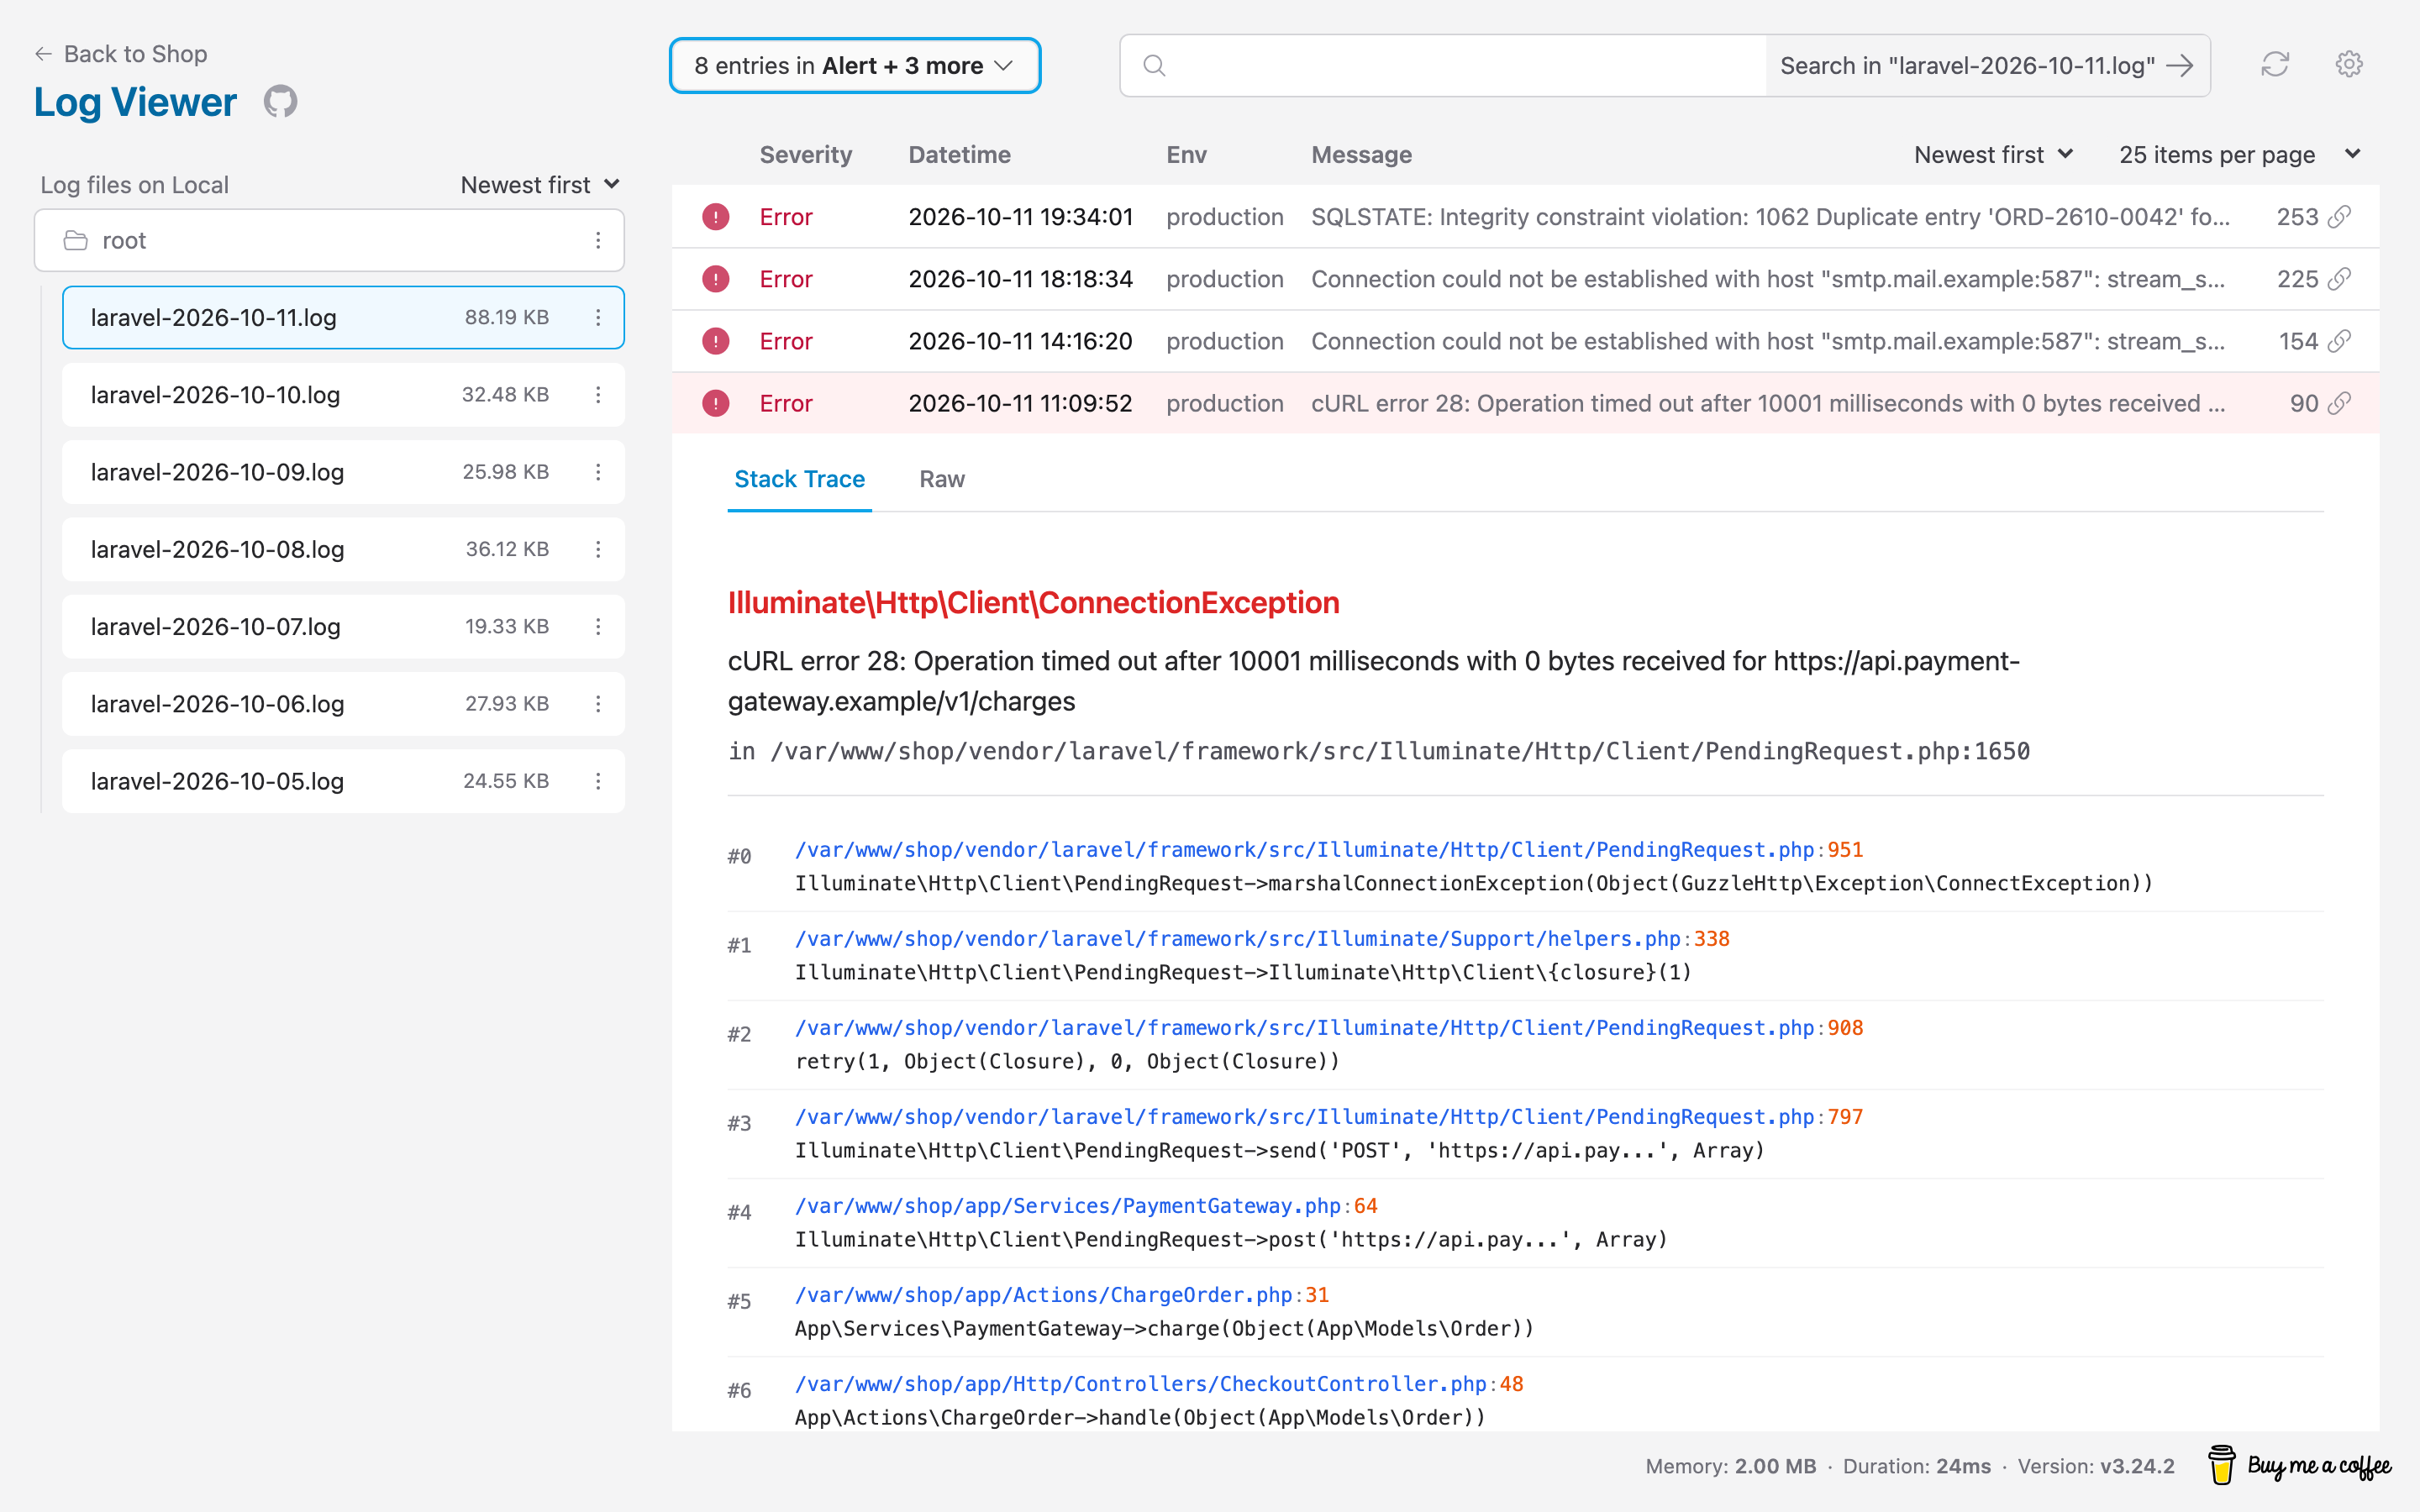Open options menu for laravel-2026-10-05.log
2420x1512 pixels.
click(598, 781)
